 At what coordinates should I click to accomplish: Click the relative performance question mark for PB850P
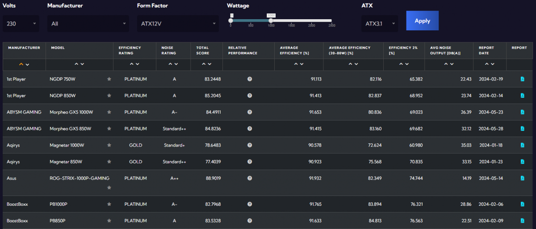coord(250,221)
